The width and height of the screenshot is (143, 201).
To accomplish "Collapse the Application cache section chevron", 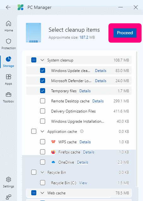I will pos(42,131).
